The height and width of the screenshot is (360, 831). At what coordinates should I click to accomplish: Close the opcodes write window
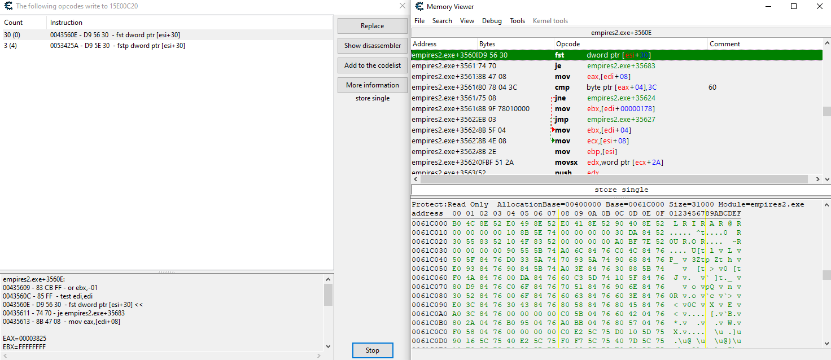(x=402, y=6)
